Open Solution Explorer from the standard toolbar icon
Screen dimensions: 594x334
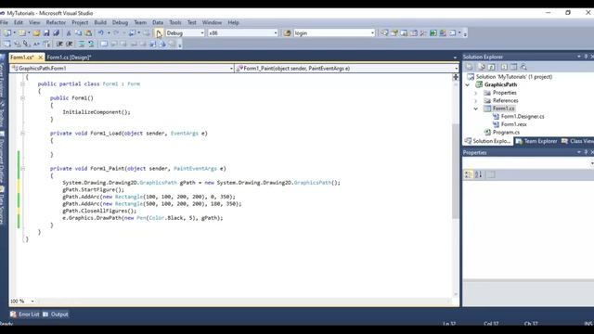[384, 33]
